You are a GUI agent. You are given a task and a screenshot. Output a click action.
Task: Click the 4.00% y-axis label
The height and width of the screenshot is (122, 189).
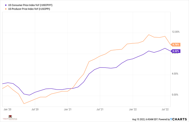(x=175, y=74)
